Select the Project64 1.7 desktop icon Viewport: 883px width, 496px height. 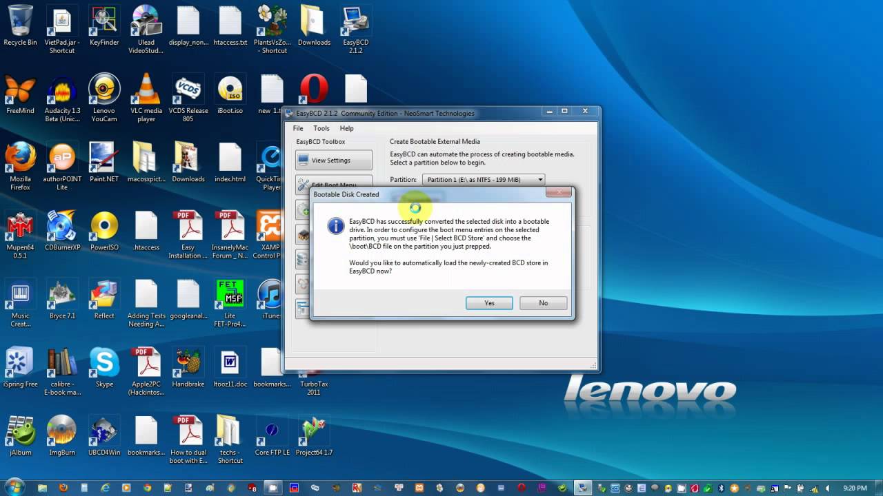pos(314,435)
